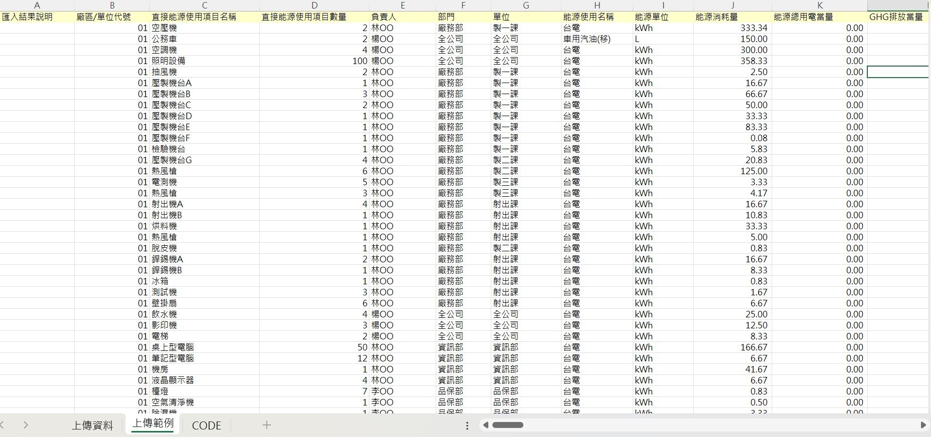Click the 能源總用電當量 header cell
Viewport: 931px width, 437px height.
(x=820, y=17)
